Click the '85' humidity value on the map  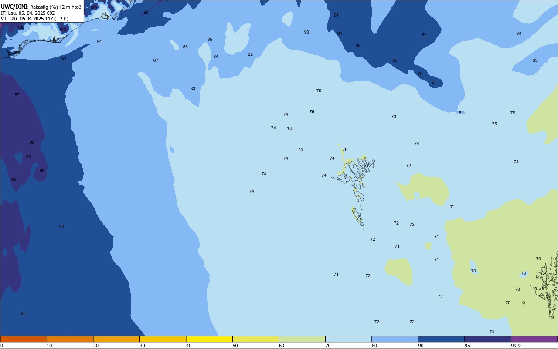click(x=210, y=39)
